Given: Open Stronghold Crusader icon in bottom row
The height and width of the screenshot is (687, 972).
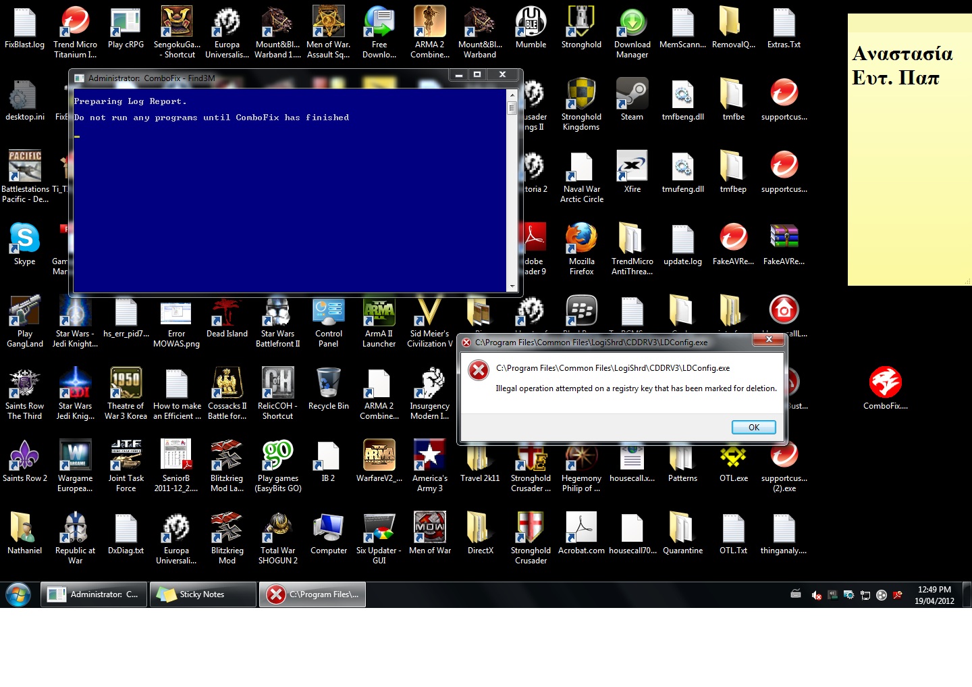Looking at the screenshot, I should (531, 538).
